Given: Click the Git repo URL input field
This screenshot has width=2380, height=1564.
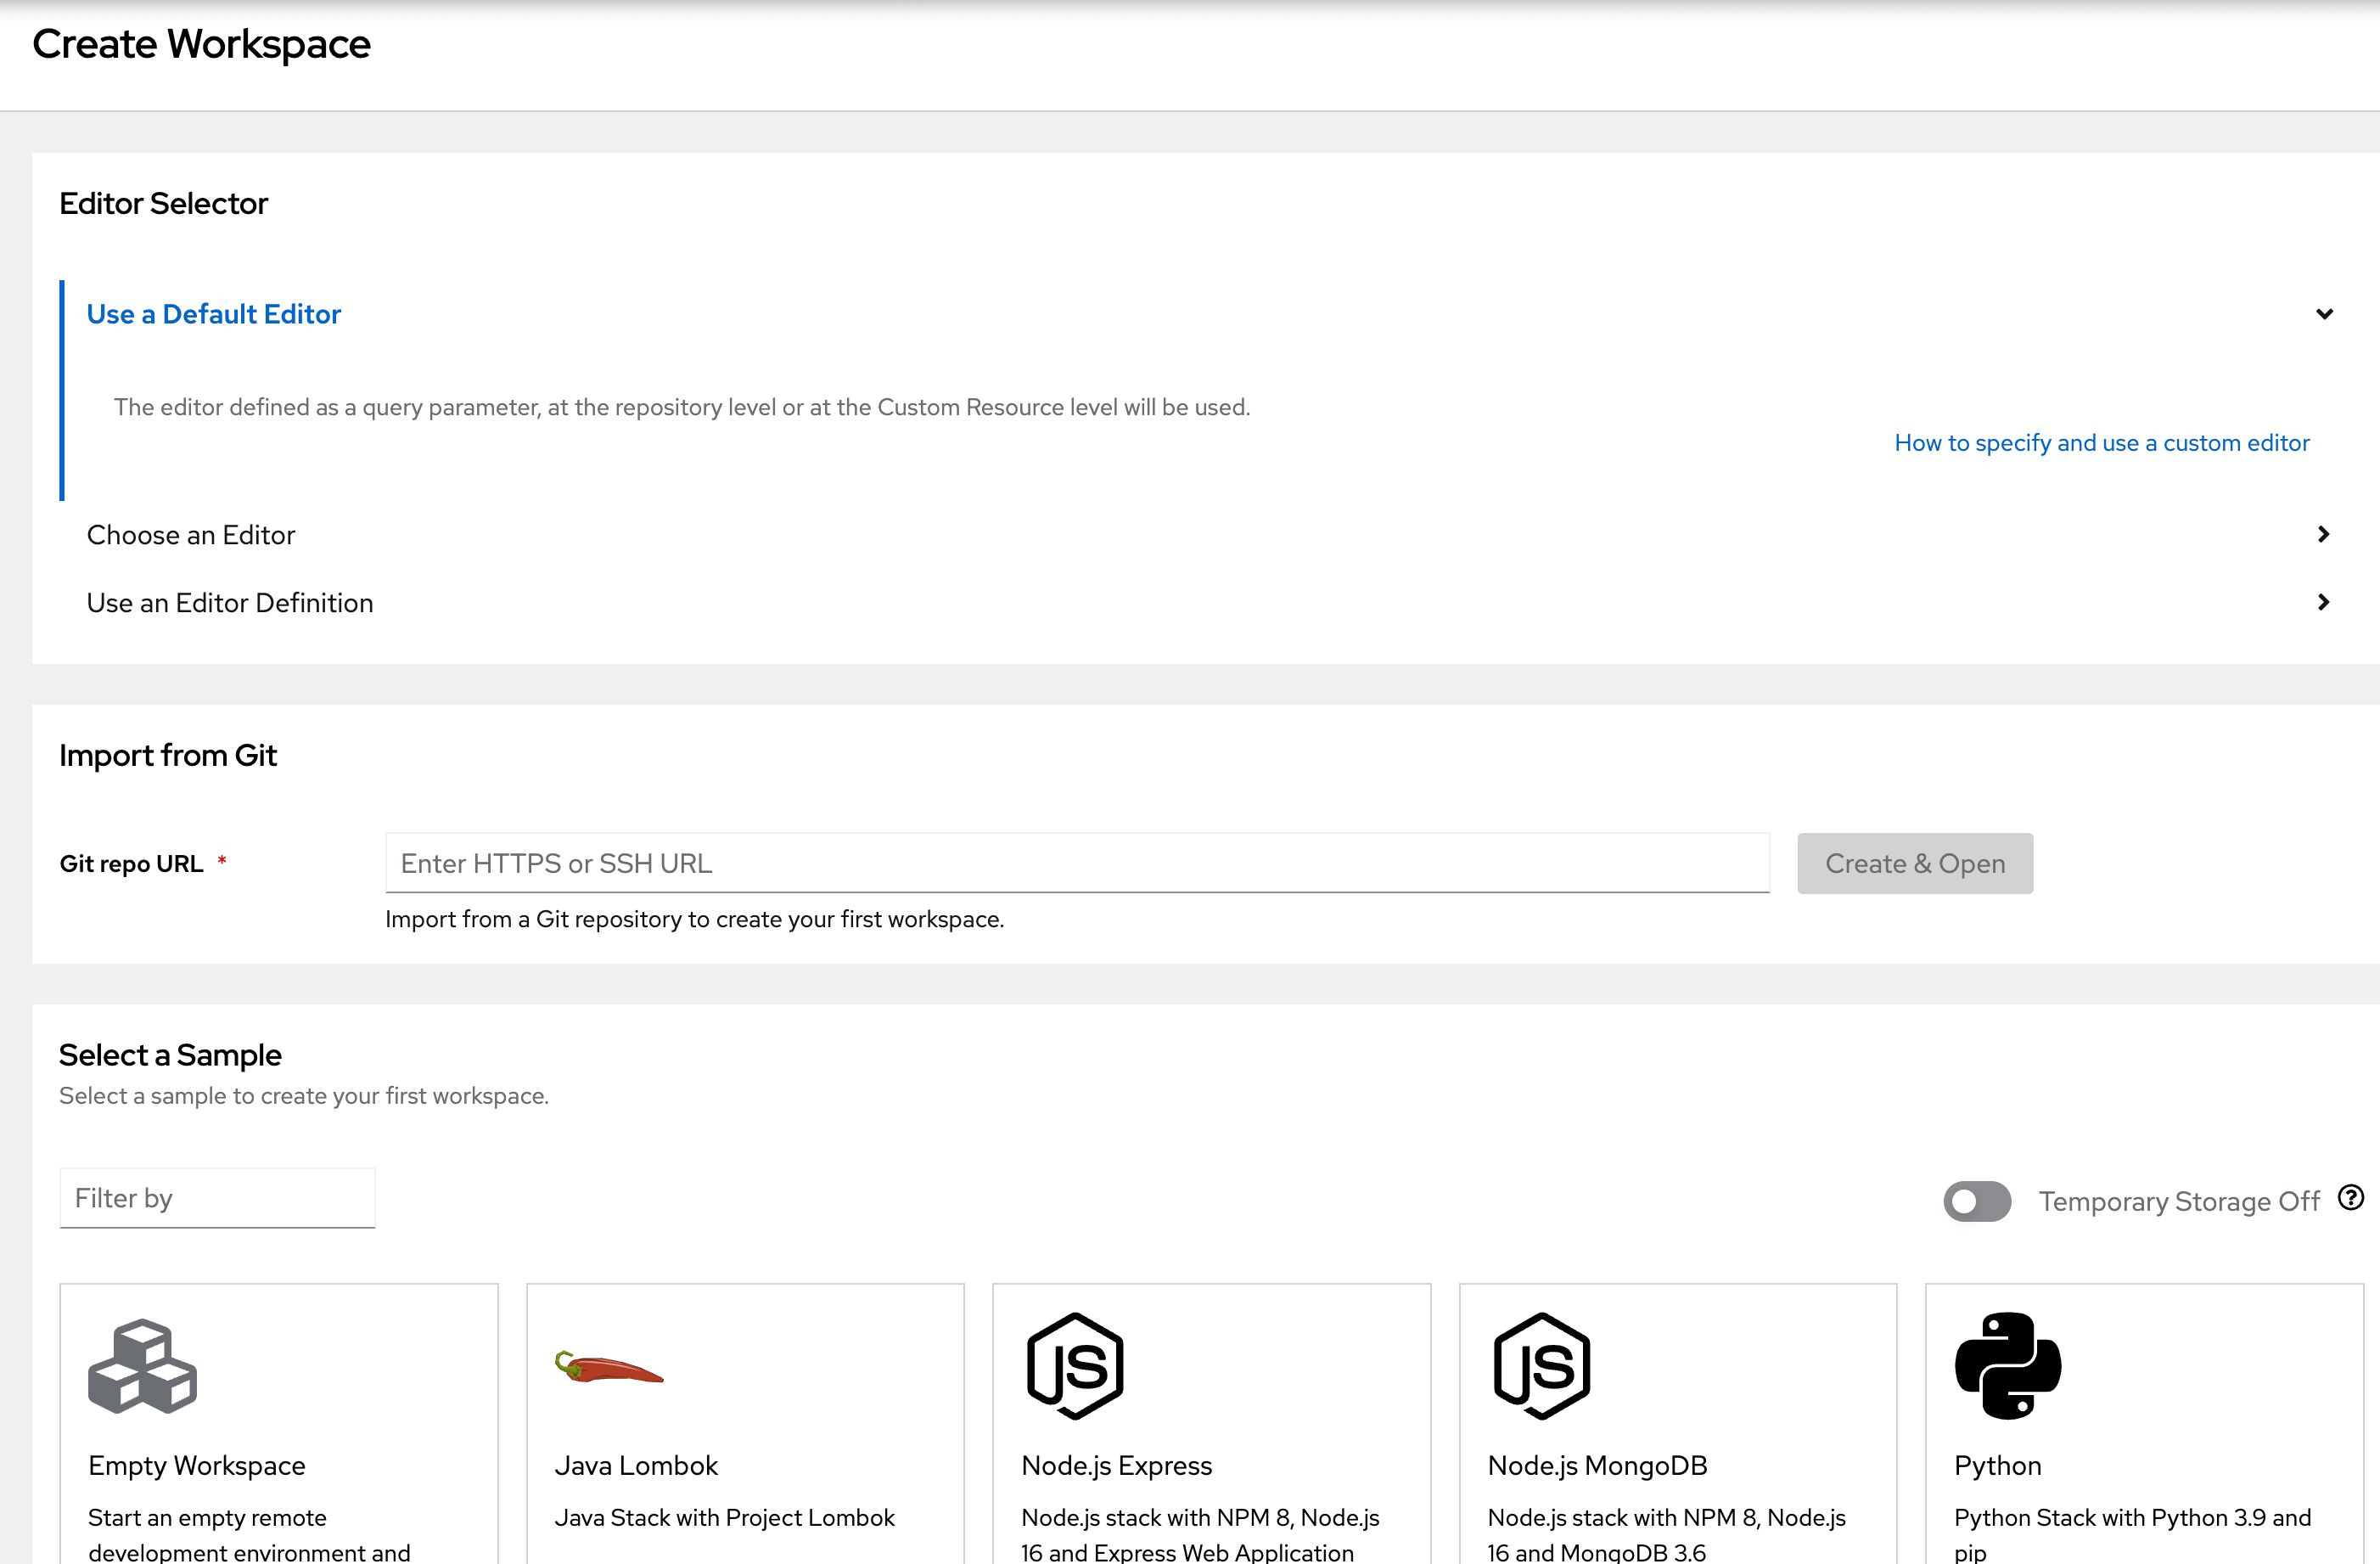Looking at the screenshot, I should coord(1077,863).
